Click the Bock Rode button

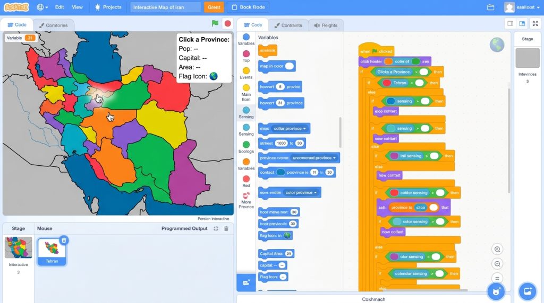[x=249, y=7]
